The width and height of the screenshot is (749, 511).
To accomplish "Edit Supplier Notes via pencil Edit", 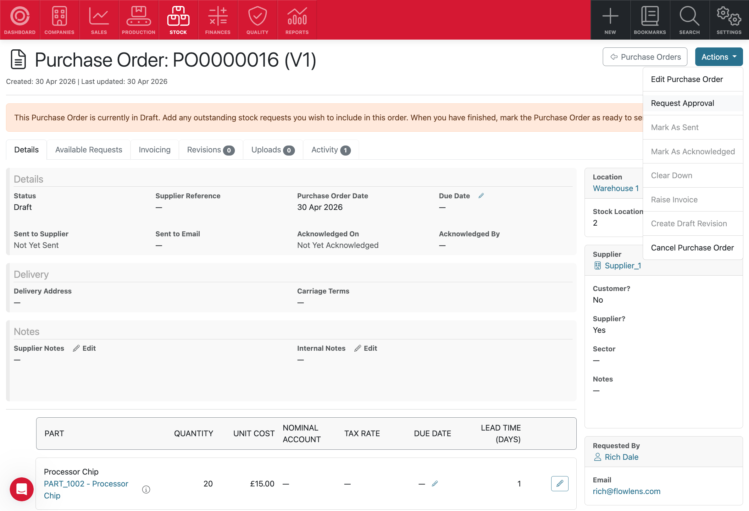I will coord(85,348).
